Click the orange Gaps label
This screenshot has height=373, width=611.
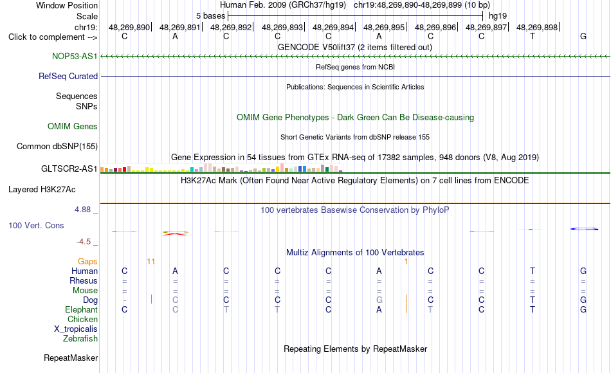[x=87, y=262]
